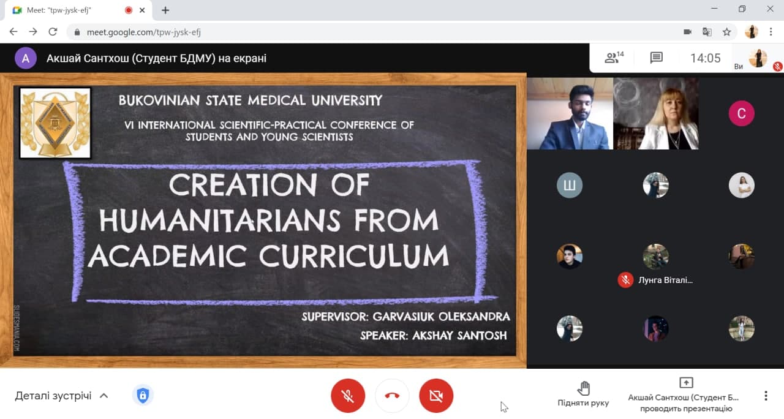Image resolution: width=784 pixels, height=419 pixels.
Task: Open the Chrome profile avatar menu
Action: pyautogui.click(x=752, y=32)
